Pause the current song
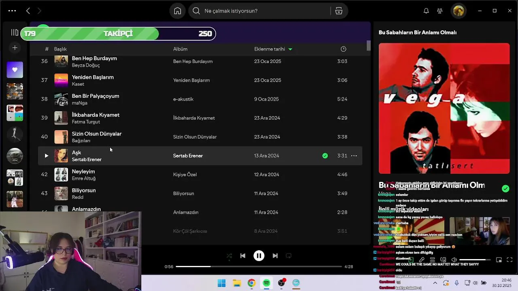This screenshot has height=291, width=518. tap(259, 255)
